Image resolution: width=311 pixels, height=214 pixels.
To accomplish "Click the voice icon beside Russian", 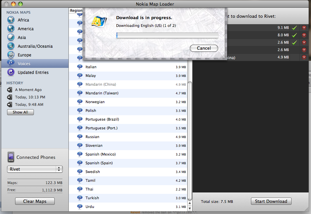I will 80,137.
